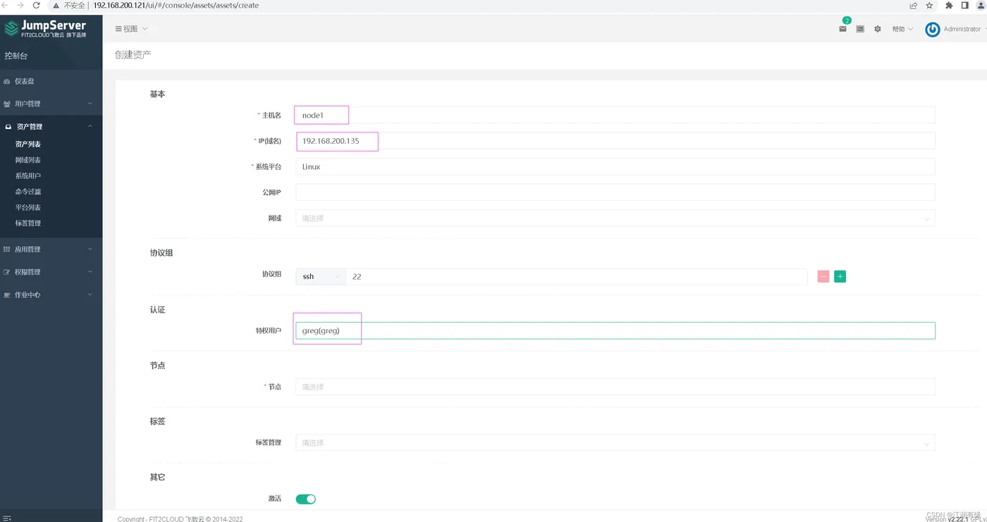Screen dimensions: 987x522
Task: Remove the ssh protocol row with minus button
Action: (x=823, y=276)
